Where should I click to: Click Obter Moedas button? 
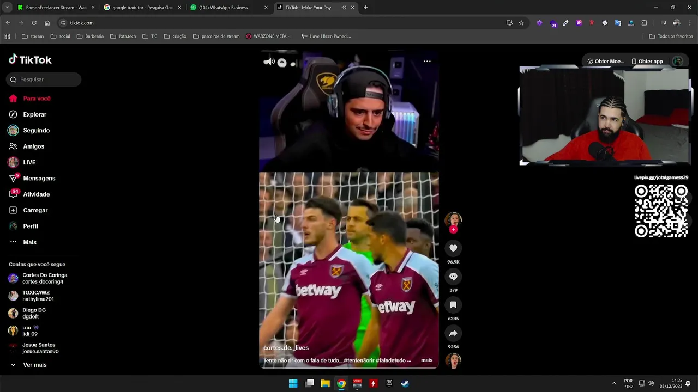point(606,62)
